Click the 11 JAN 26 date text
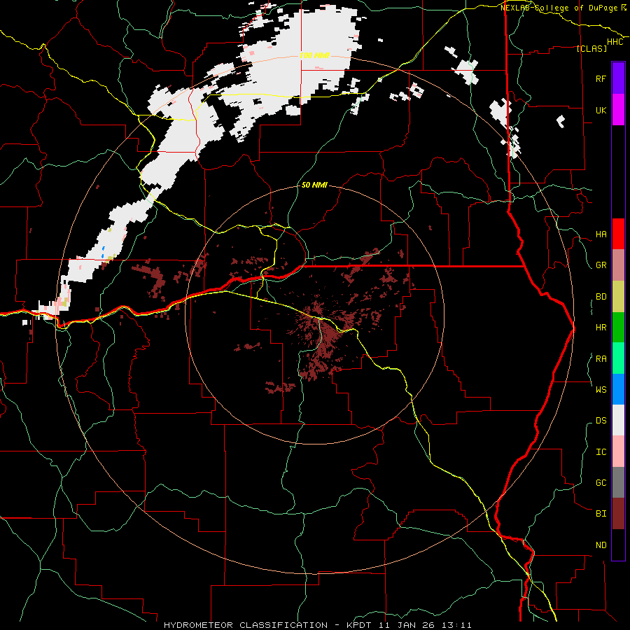630x630 pixels. tap(406, 625)
